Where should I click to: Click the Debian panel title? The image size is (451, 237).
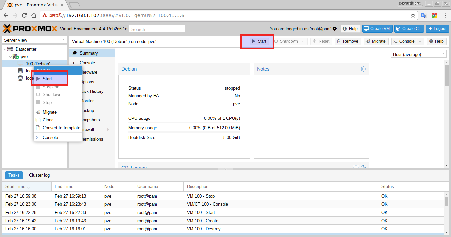129,69
